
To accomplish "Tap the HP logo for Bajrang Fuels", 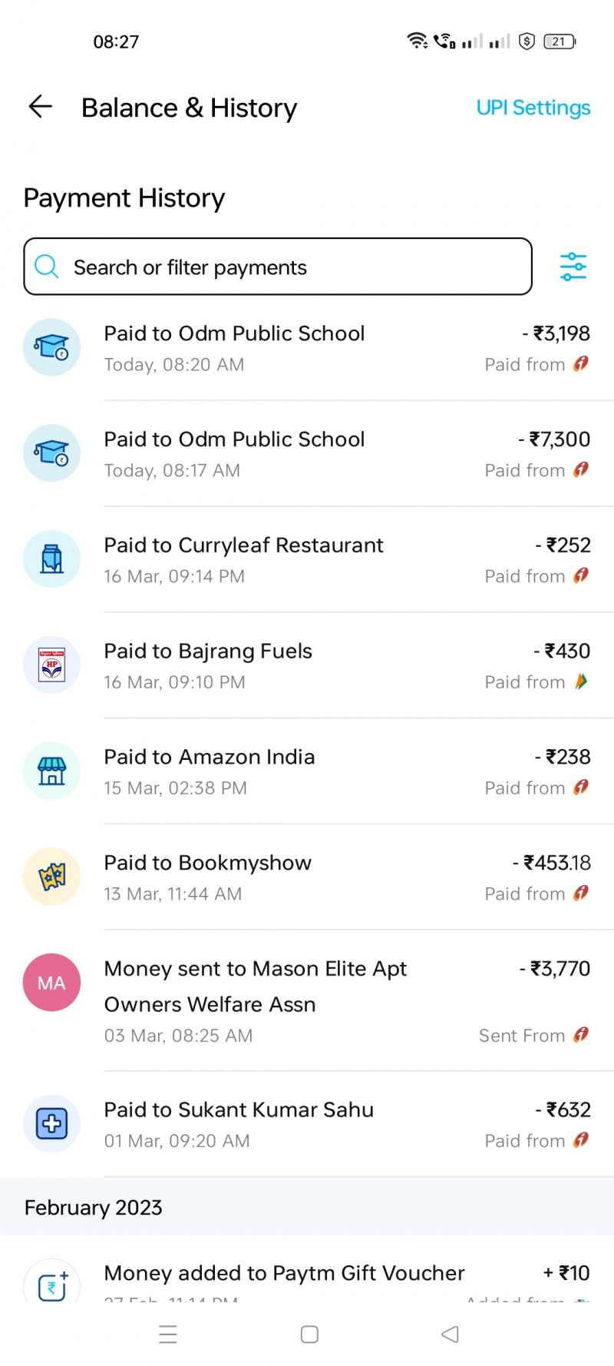I will pyautogui.click(x=51, y=665).
